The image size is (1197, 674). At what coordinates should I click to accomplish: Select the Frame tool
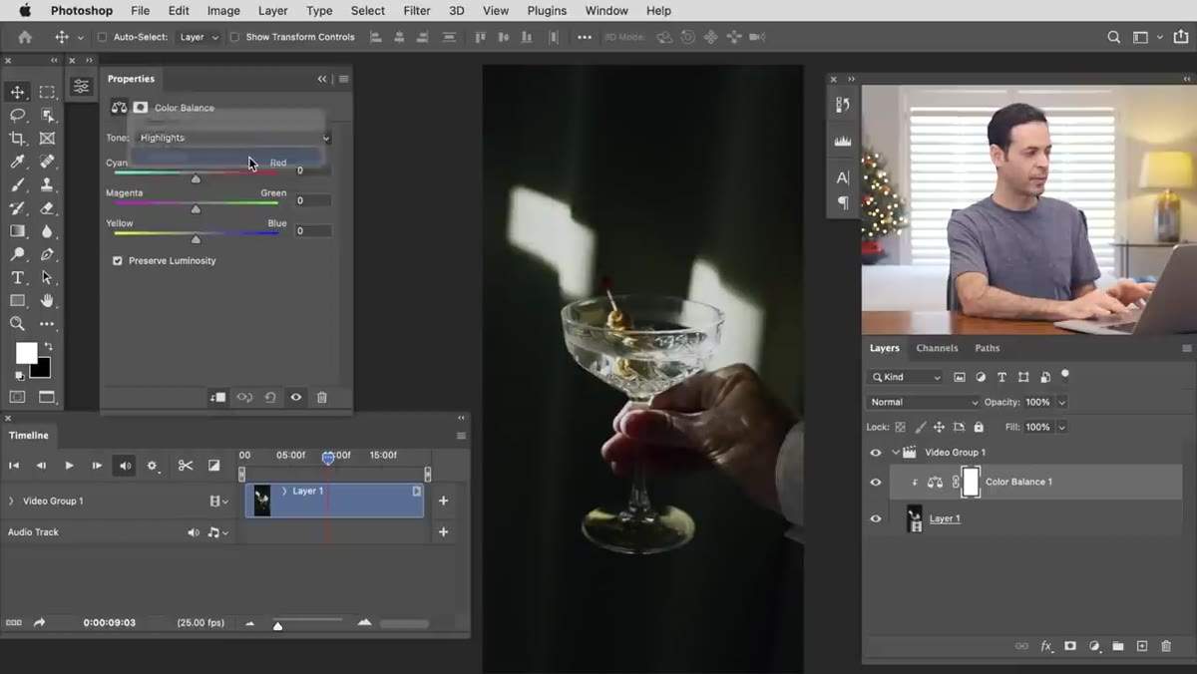click(x=47, y=139)
